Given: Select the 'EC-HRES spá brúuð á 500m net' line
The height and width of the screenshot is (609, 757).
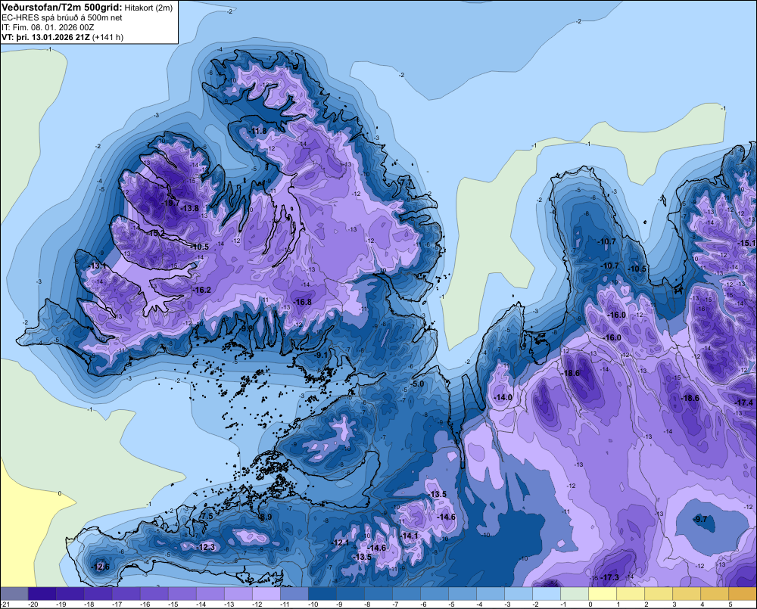Looking at the screenshot, I should pyautogui.click(x=62, y=17).
